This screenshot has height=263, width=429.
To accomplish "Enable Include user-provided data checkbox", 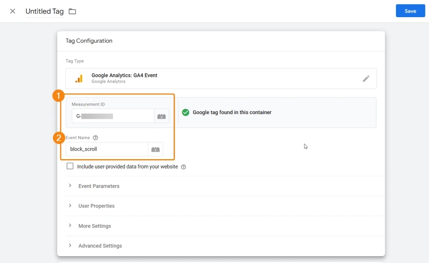I will (70, 166).
